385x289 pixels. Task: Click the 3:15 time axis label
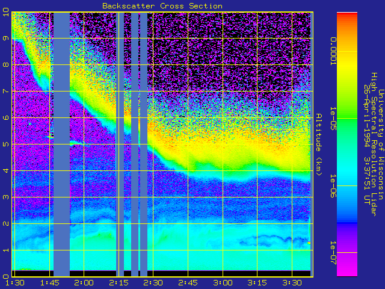[x=257, y=283]
